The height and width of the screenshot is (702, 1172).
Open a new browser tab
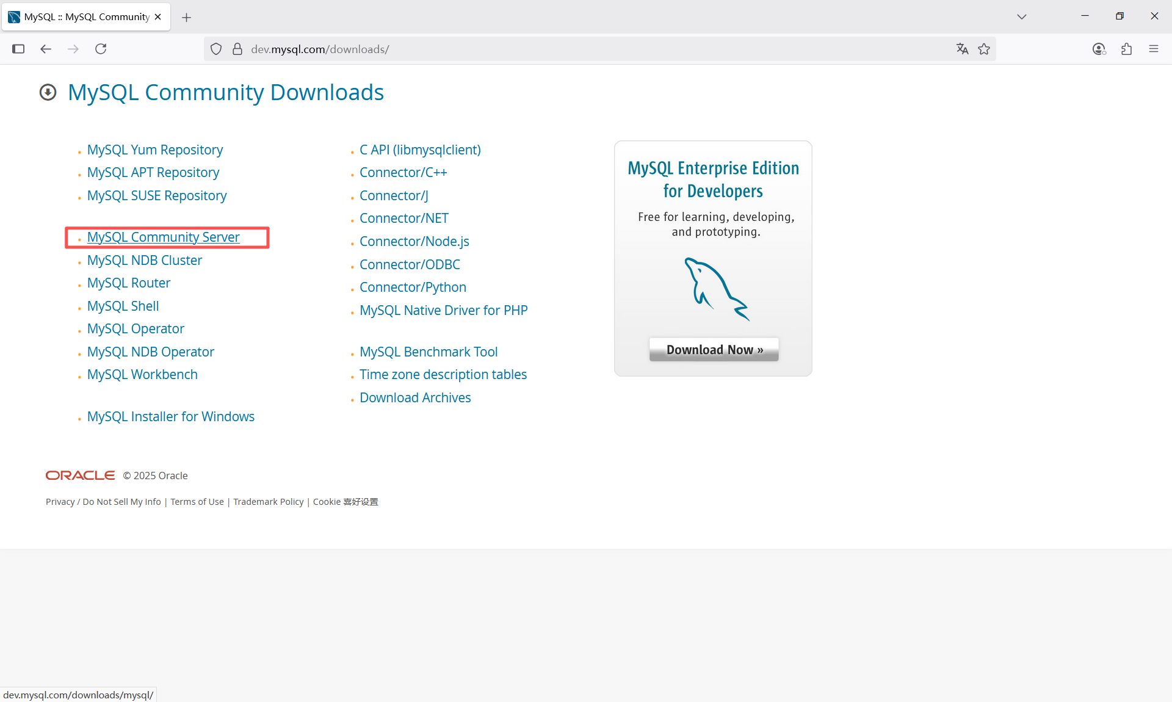click(186, 17)
